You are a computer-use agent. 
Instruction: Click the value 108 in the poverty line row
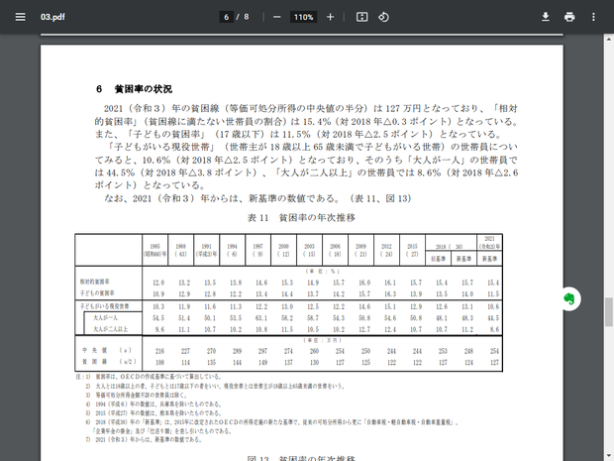click(x=159, y=362)
